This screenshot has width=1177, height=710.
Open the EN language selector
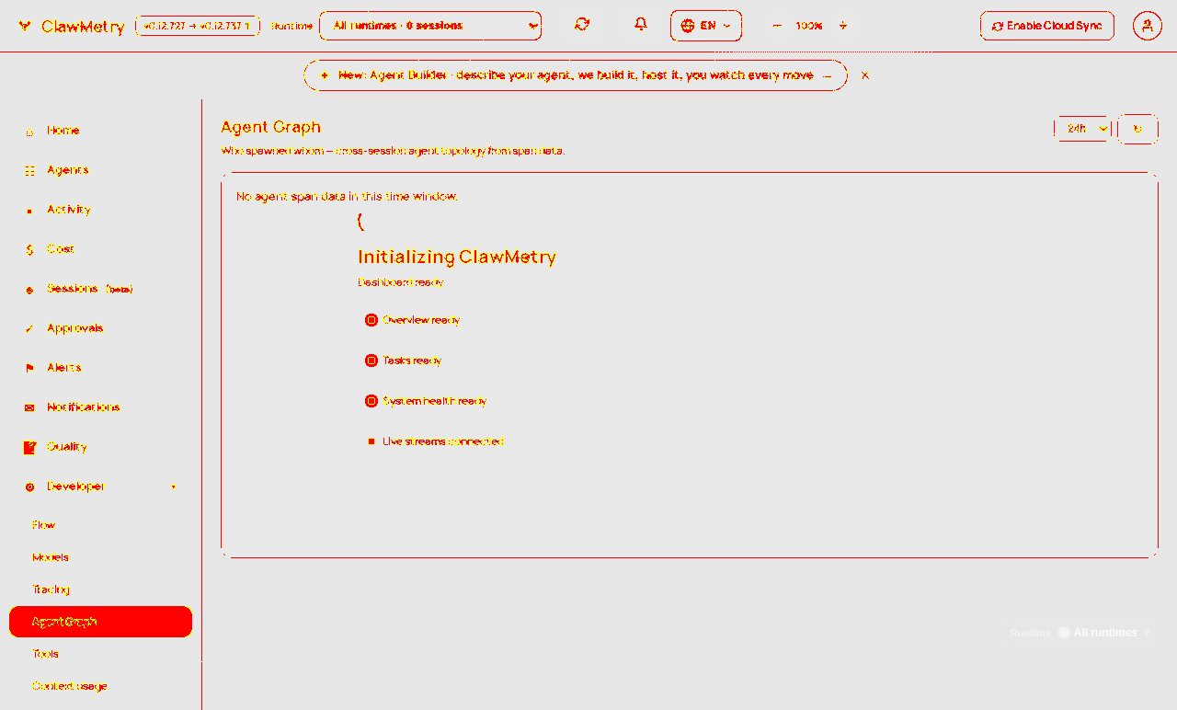click(x=706, y=26)
